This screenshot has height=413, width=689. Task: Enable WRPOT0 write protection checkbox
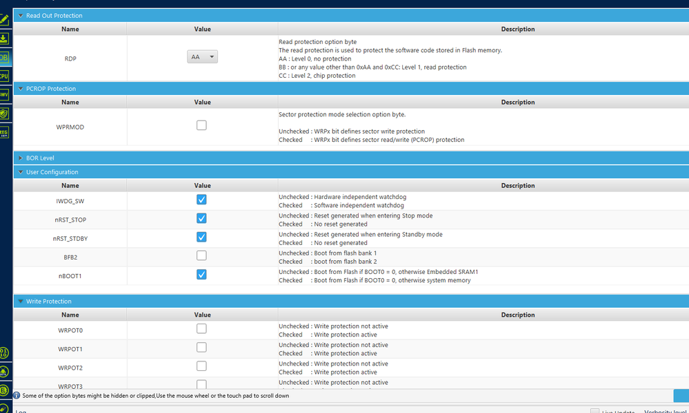(201, 328)
